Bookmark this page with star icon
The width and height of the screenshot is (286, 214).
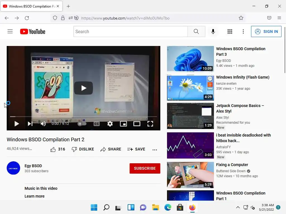tap(241, 18)
